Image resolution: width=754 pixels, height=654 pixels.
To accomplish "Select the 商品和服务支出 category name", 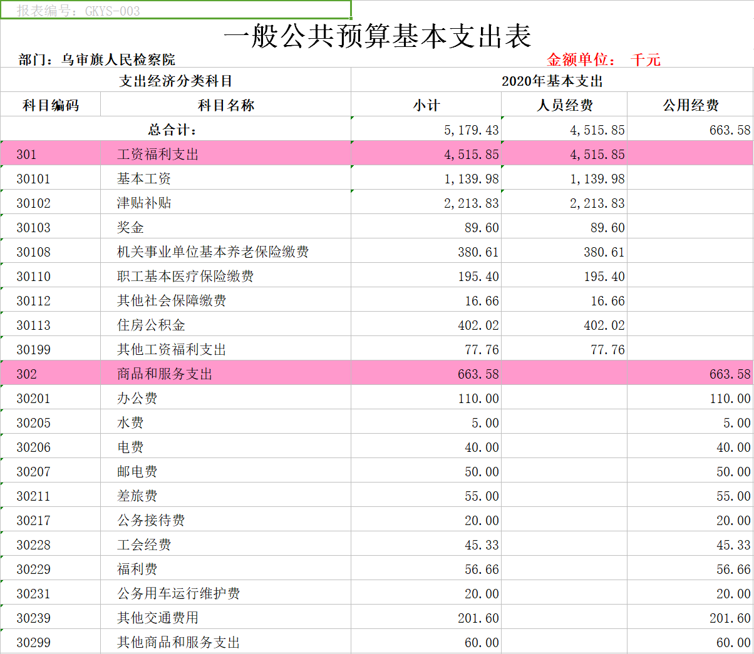I will click(x=226, y=373).
